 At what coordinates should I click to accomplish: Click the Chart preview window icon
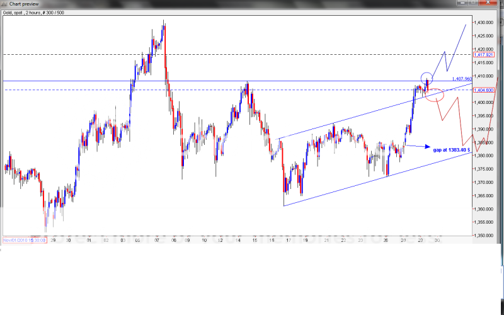coord(6,4)
